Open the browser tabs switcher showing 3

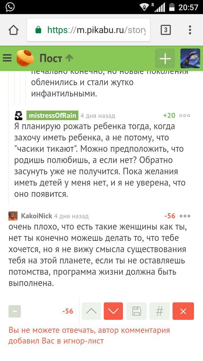point(166,30)
